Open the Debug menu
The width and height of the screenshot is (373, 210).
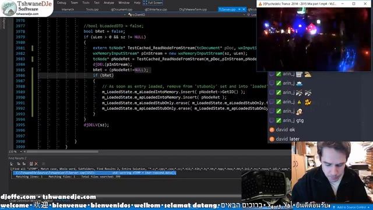[x=61, y=2]
